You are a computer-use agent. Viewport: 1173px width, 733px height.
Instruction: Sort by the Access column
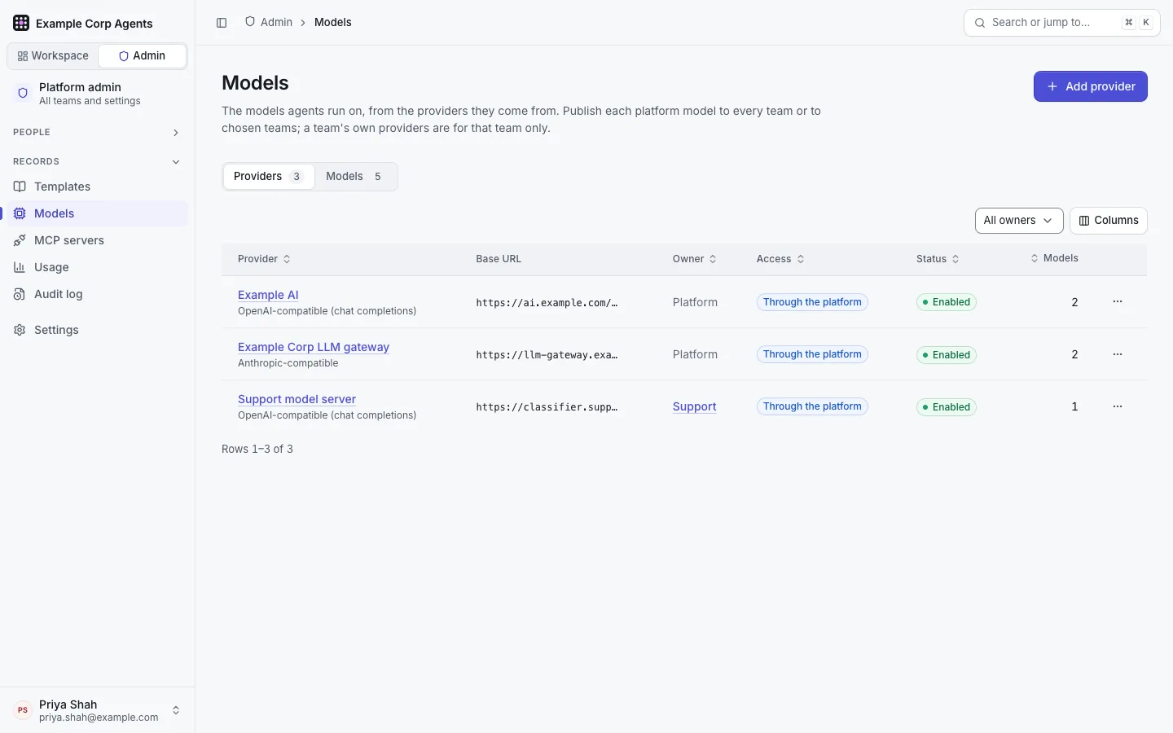(x=780, y=259)
